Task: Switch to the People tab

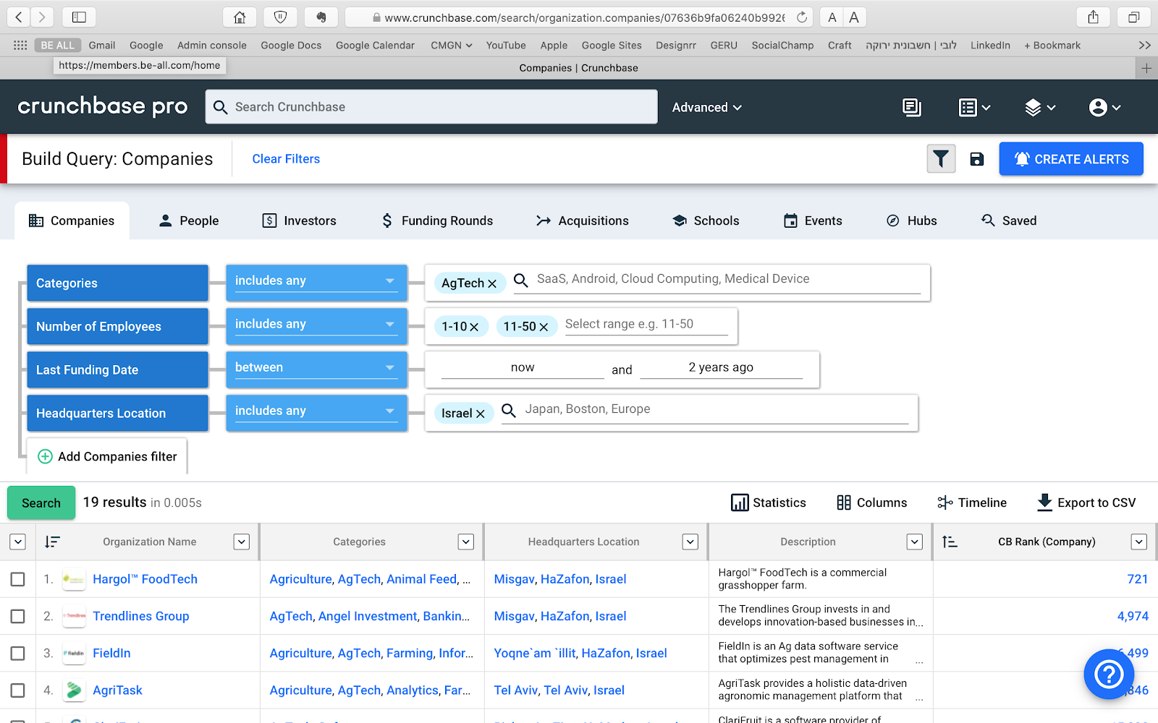Action: [189, 221]
